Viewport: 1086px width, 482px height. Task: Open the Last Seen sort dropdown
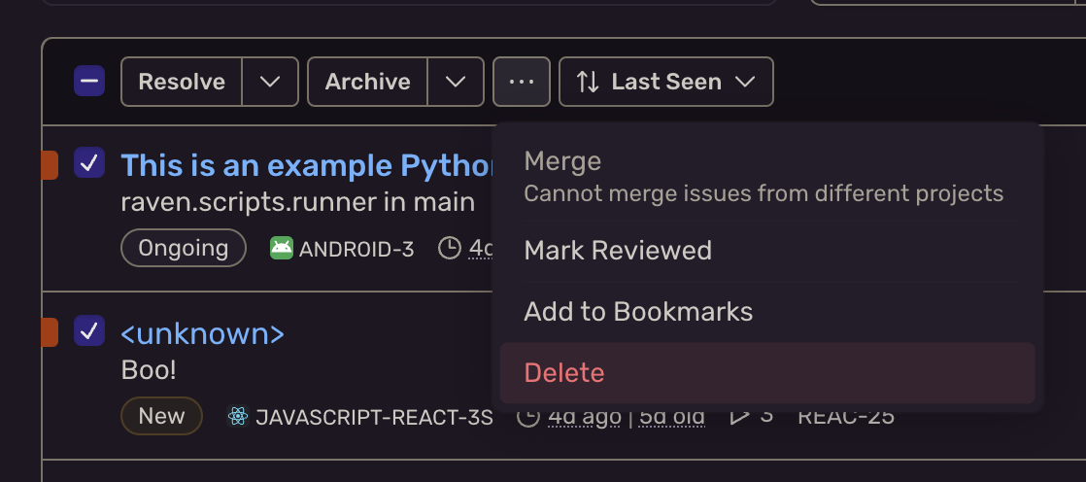click(x=666, y=82)
